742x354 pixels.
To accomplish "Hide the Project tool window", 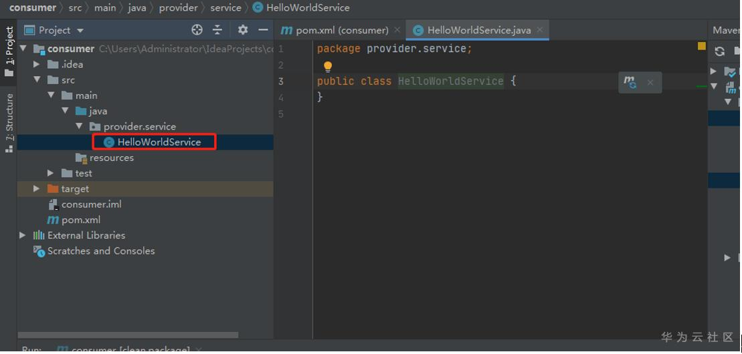I will tap(263, 30).
